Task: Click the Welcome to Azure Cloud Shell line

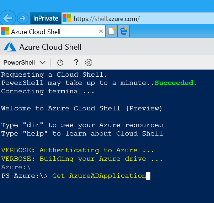Action: (x=82, y=108)
